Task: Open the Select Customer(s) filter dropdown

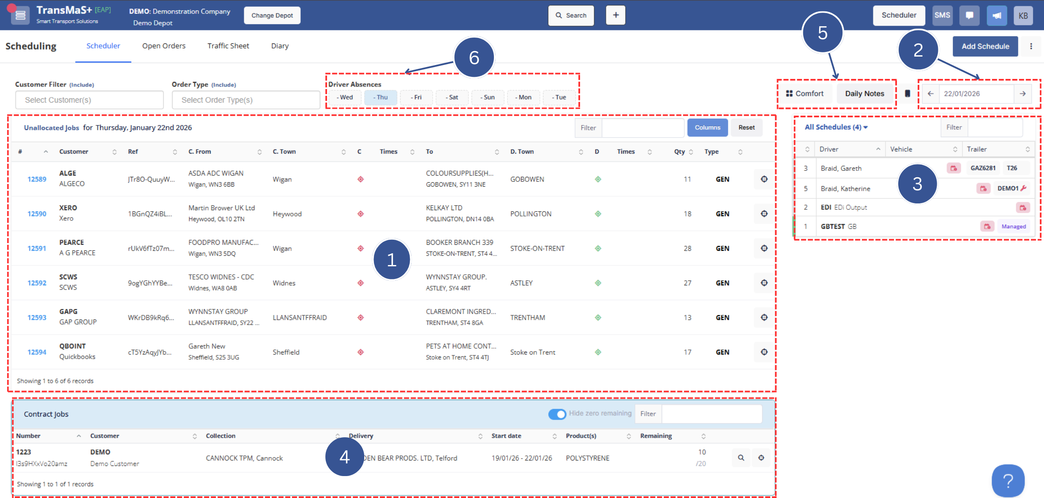Action: [89, 100]
